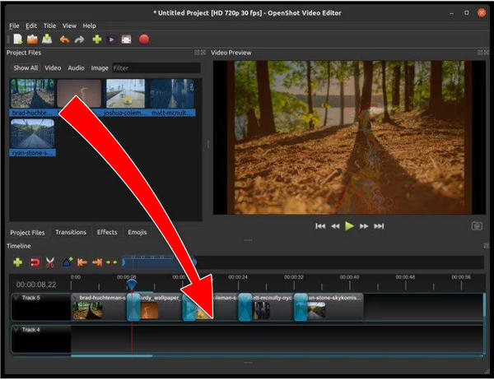Redo the last undone action
Screen dimensions: 494x380
(x=79, y=39)
